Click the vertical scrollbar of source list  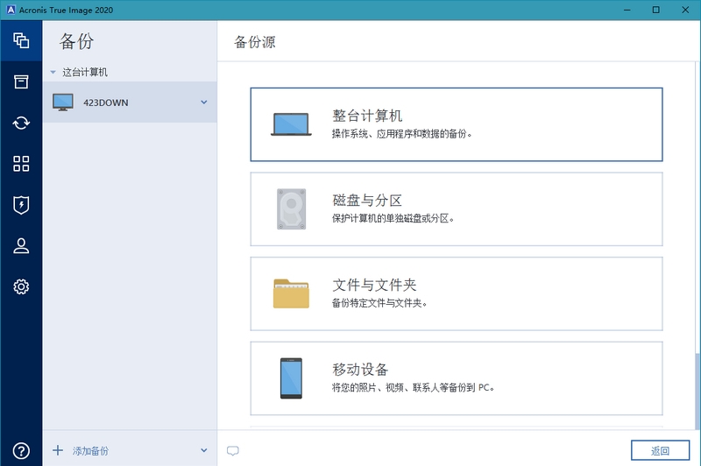[x=697, y=392]
